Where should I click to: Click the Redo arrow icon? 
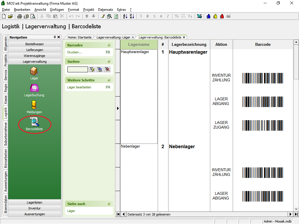pos(78,16)
